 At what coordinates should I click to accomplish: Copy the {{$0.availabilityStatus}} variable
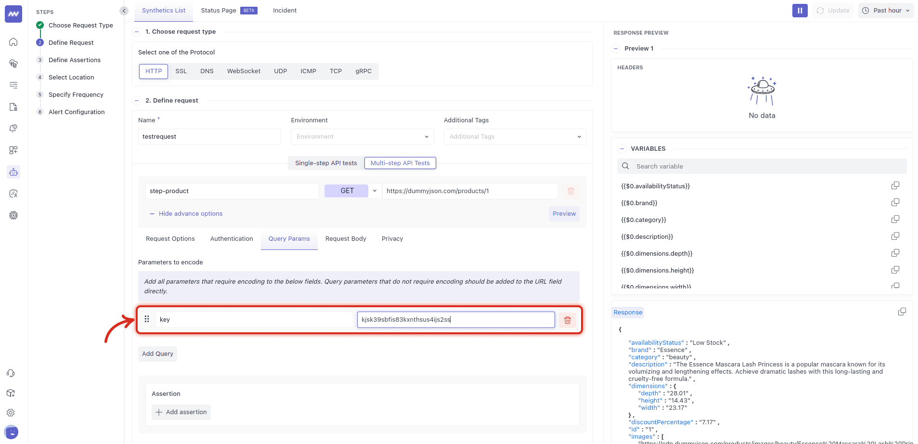[x=895, y=186]
